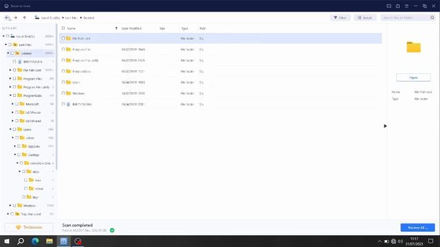Open the notification center icon

[x=431, y=241]
